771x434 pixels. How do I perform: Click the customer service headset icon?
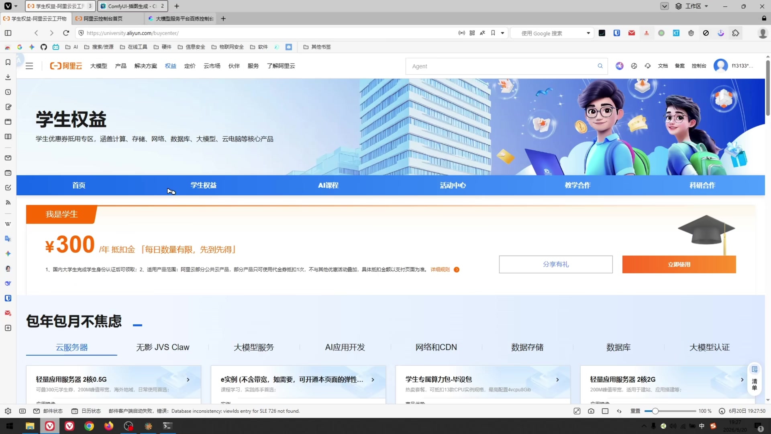click(648, 66)
